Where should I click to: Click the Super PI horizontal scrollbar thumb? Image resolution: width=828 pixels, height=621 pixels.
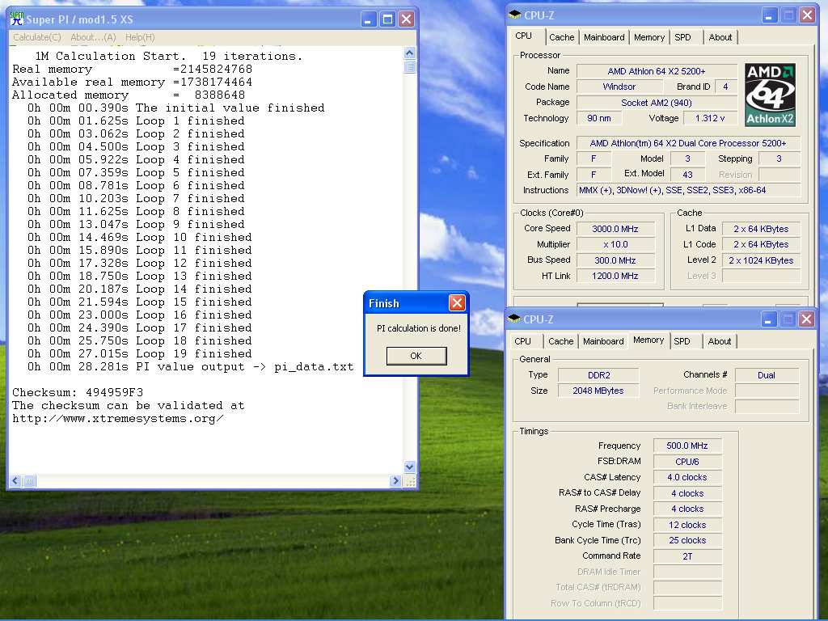coord(29,481)
